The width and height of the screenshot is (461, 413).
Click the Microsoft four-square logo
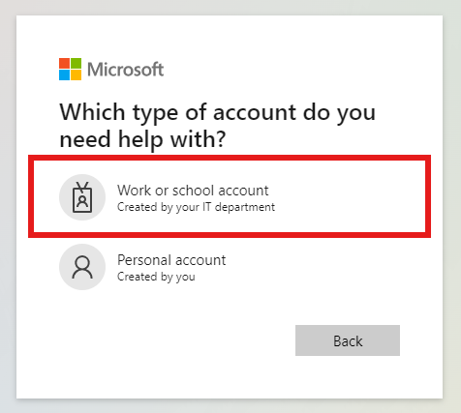click(x=70, y=69)
